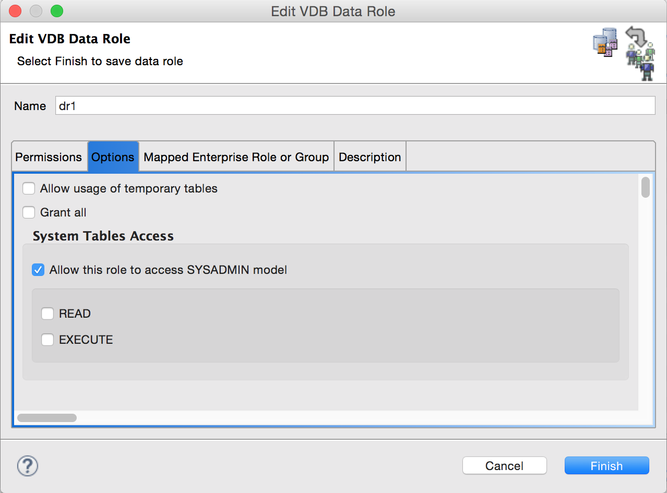Enable READ access for system tables
The height and width of the screenshot is (493, 667).
click(x=47, y=314)
